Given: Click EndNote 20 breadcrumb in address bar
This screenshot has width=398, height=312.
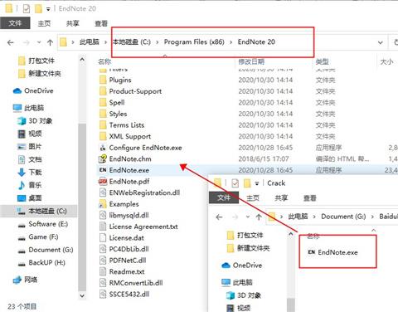Looking at the screenshot, I should 256,42.
